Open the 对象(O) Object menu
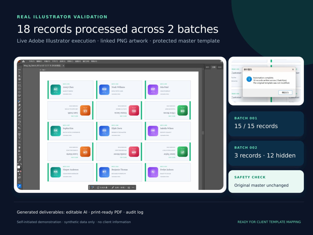This screenshot has height=235, width=313. tap(47, 61)
